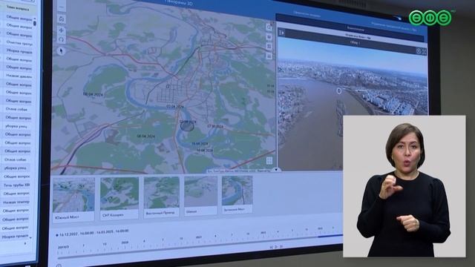The height and width of the screenshot is (267, 475).
Task: Click the second tool icon below the search magnifier
Action: [269, 37]
